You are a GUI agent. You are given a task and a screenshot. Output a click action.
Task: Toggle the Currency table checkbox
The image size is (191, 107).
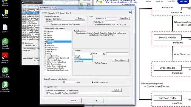(x=45, y=31)
